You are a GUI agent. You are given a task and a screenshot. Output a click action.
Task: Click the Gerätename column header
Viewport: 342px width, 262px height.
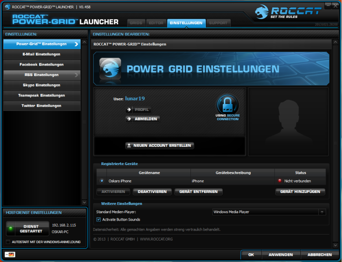pyautogui.click(x=149, y=172)
